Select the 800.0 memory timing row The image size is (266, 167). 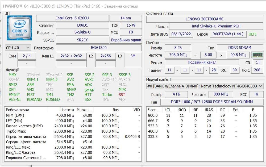click(205, 115)
